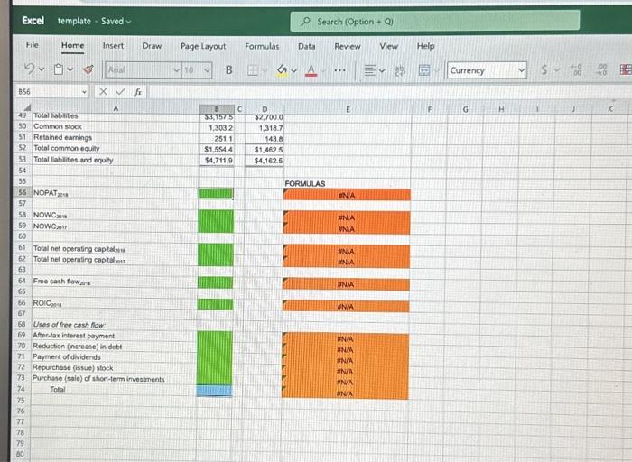632x462 pixels.
Task: Click the Borders icon
Action: pos(253,70)
